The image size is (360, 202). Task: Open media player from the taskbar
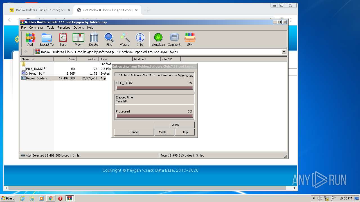pyautogui.click(x=41, y=198)
